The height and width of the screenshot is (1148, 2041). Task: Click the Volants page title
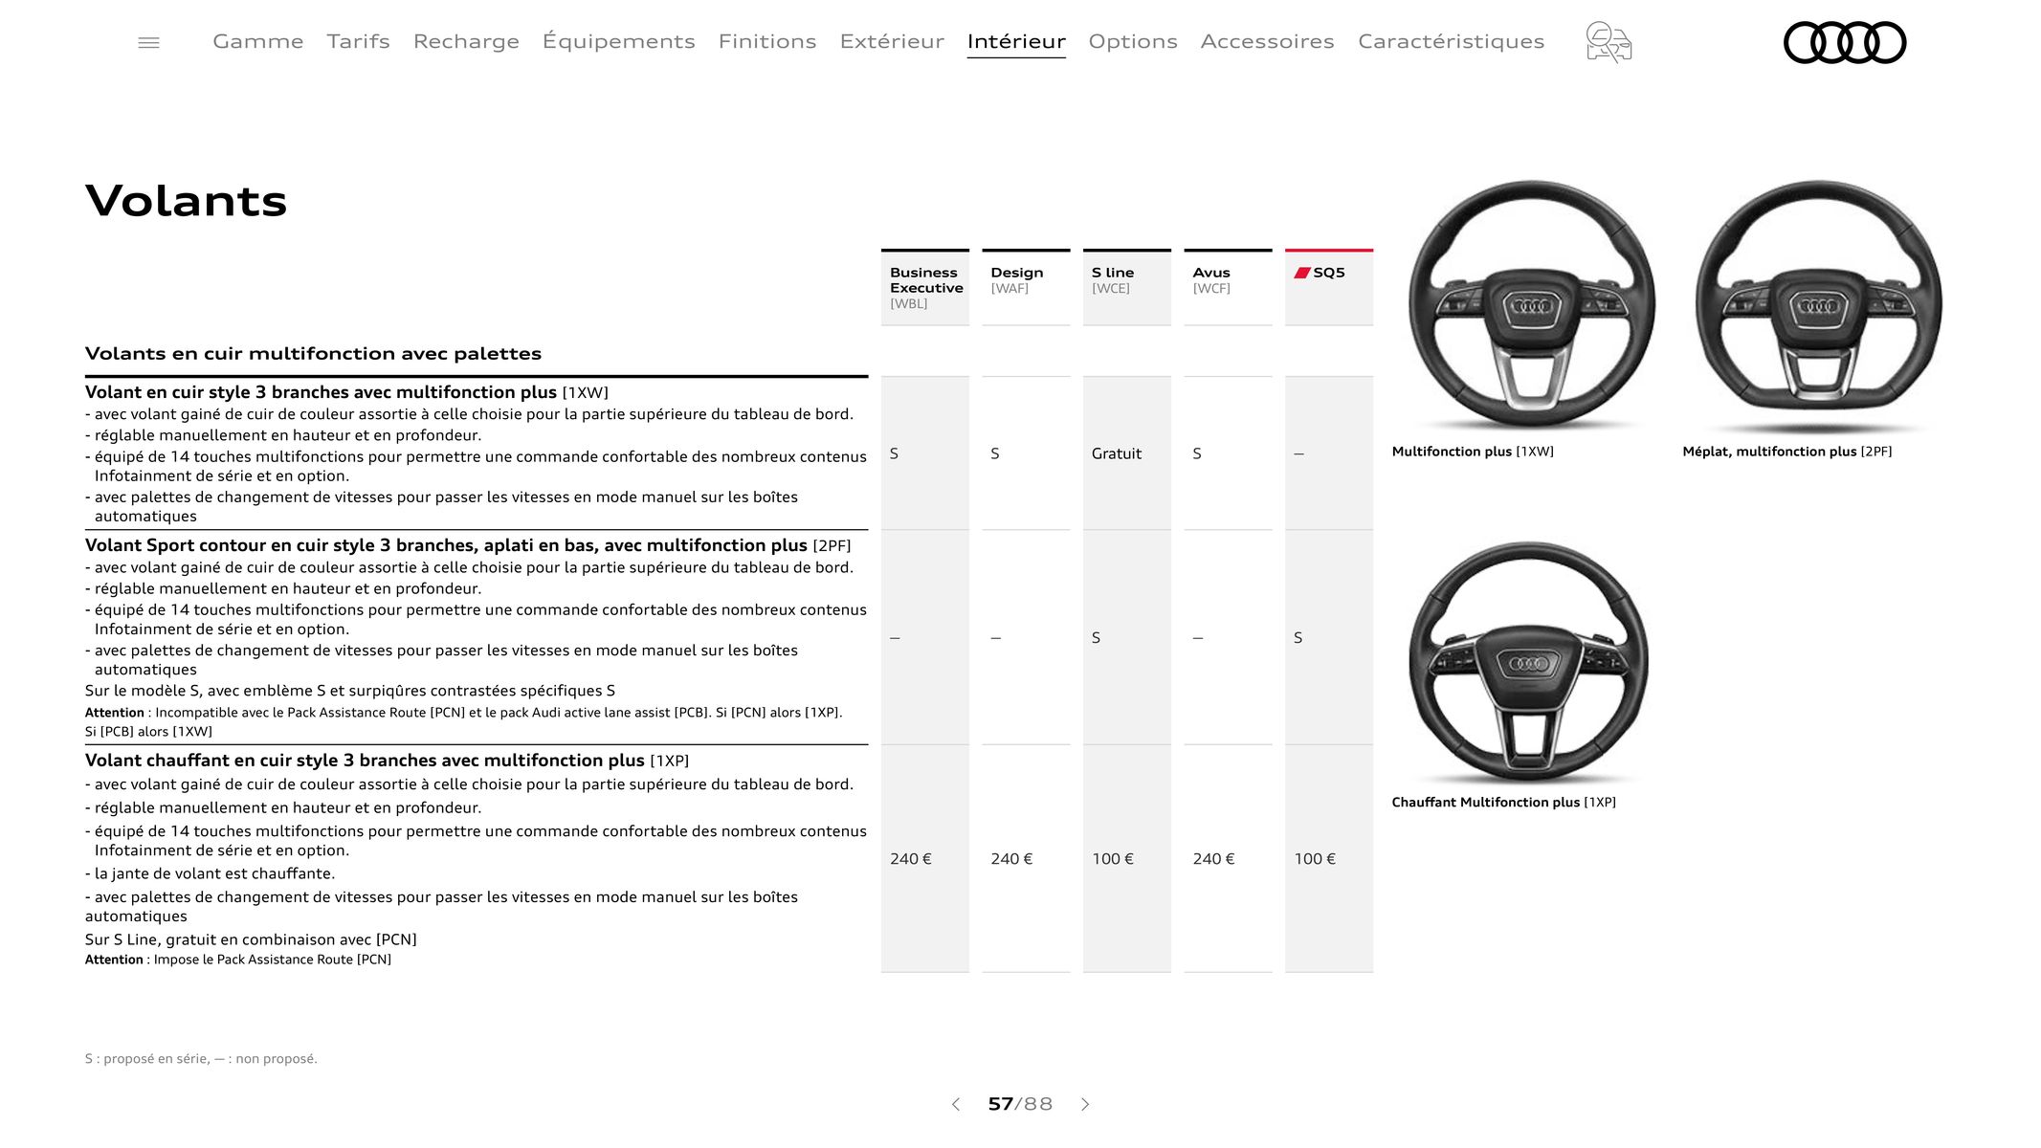186,201
